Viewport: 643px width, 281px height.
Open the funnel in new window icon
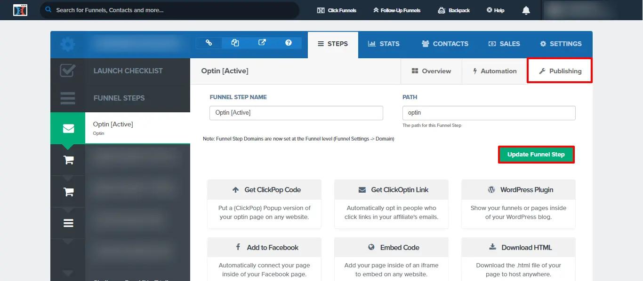pos(262,43)
